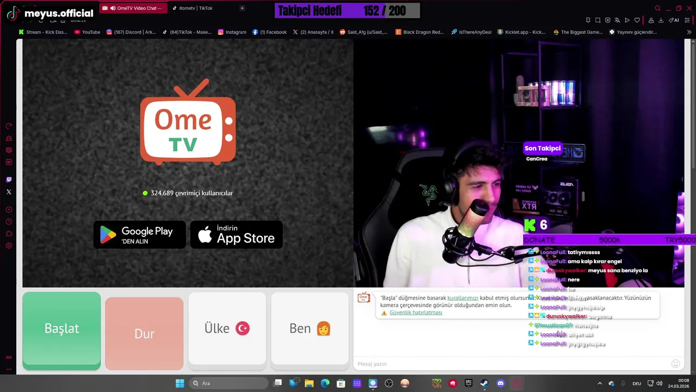Open the IsThereAnyDeal bookmark
This screenshot has height=392, width=696.
(x=471, y=32)
